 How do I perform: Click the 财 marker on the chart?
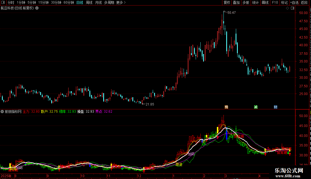(275, 107)
